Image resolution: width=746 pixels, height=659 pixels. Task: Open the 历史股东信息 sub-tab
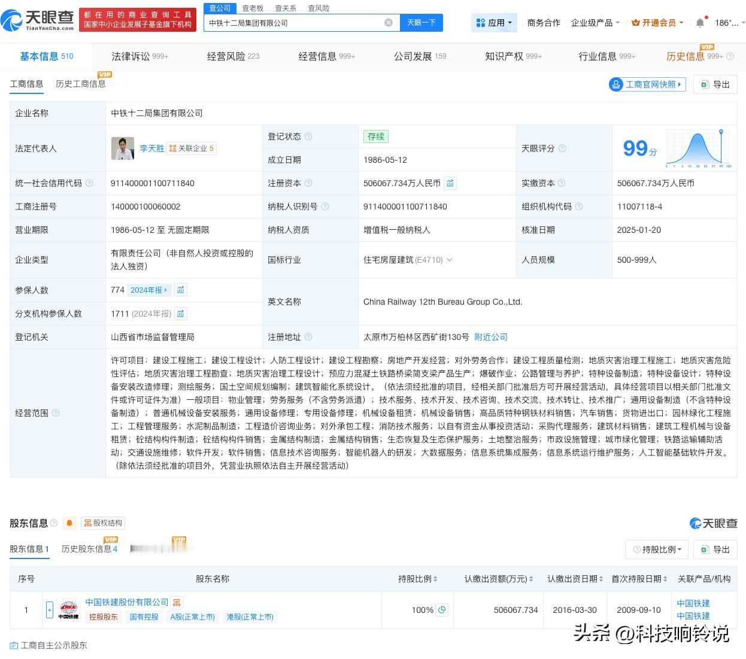tap(90, 549)
